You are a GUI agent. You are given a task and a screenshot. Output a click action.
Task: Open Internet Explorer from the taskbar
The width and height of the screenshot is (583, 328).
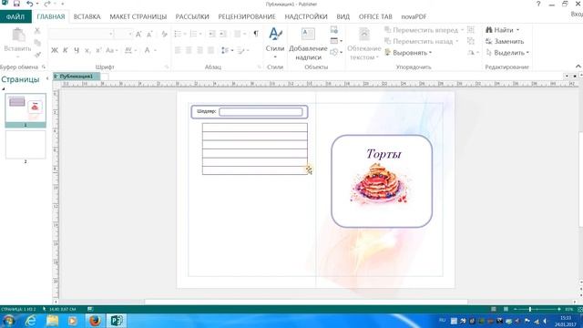30,320
